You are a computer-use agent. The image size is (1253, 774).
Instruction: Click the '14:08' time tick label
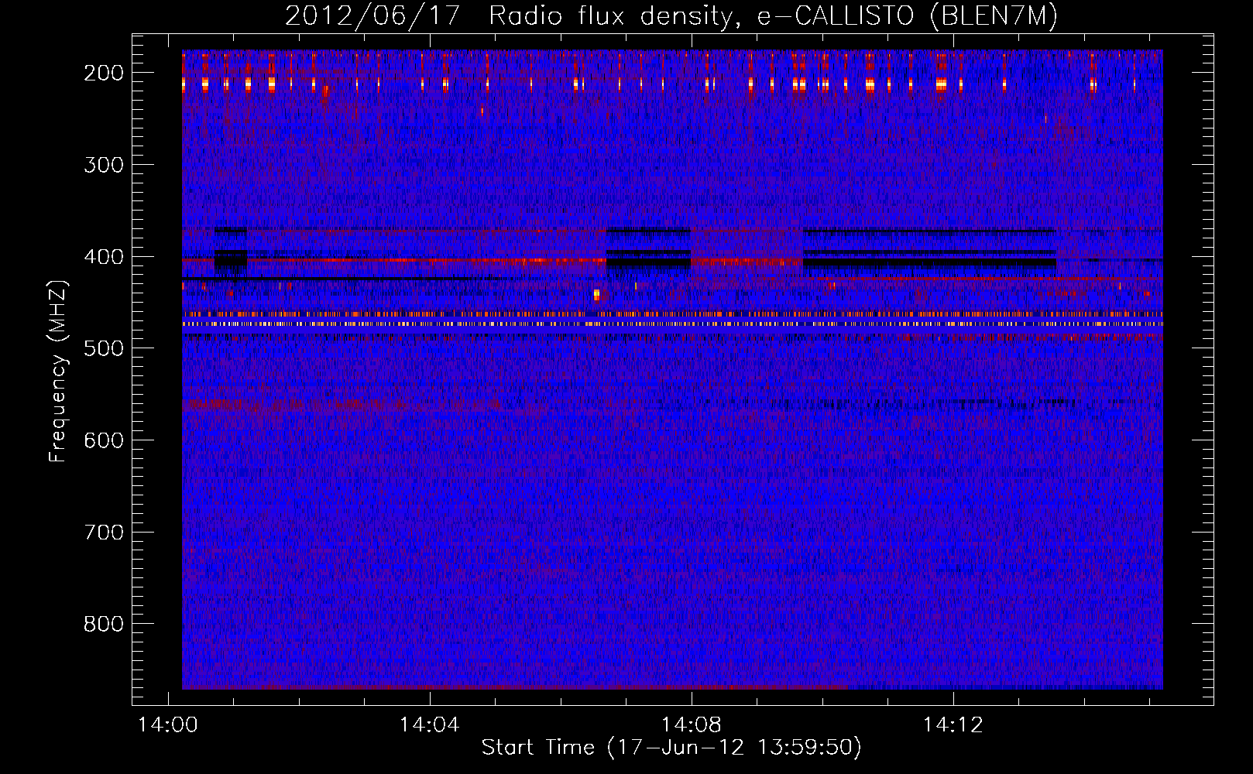click(691, 725)
